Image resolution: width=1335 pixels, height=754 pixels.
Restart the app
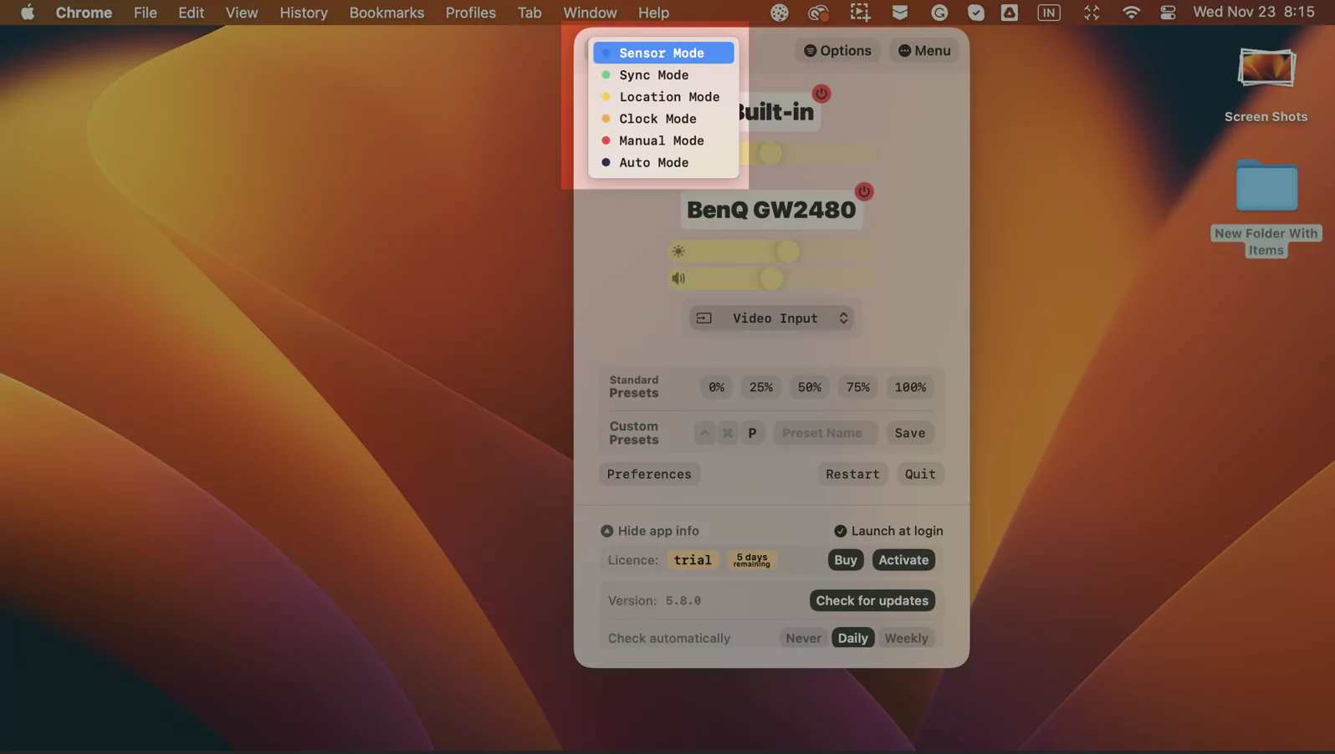pos(852,474)
